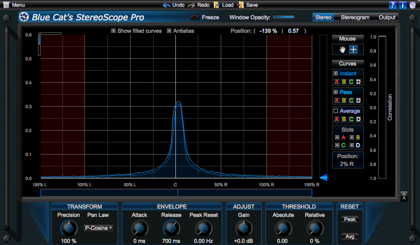The width and height of the screenshot is (420, 245).
Task: Click Instant curve slot A letter
Action: click(x=337, y=82)
